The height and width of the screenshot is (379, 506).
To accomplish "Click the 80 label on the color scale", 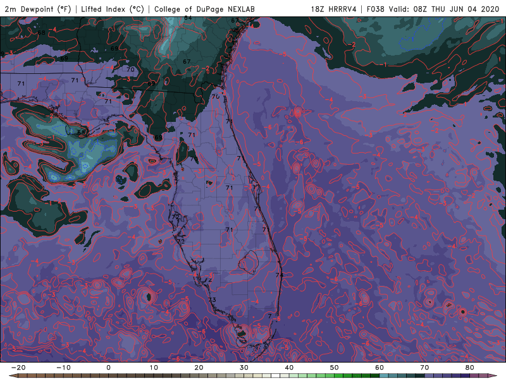I will [470, 368].
